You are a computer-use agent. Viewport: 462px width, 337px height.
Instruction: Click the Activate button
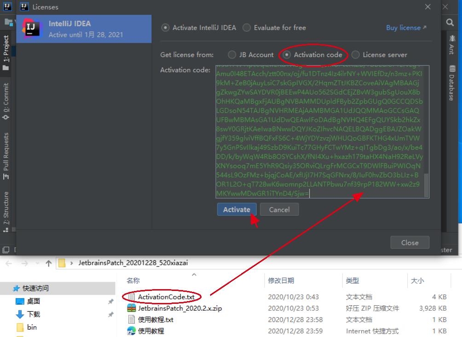click(237, 209)
